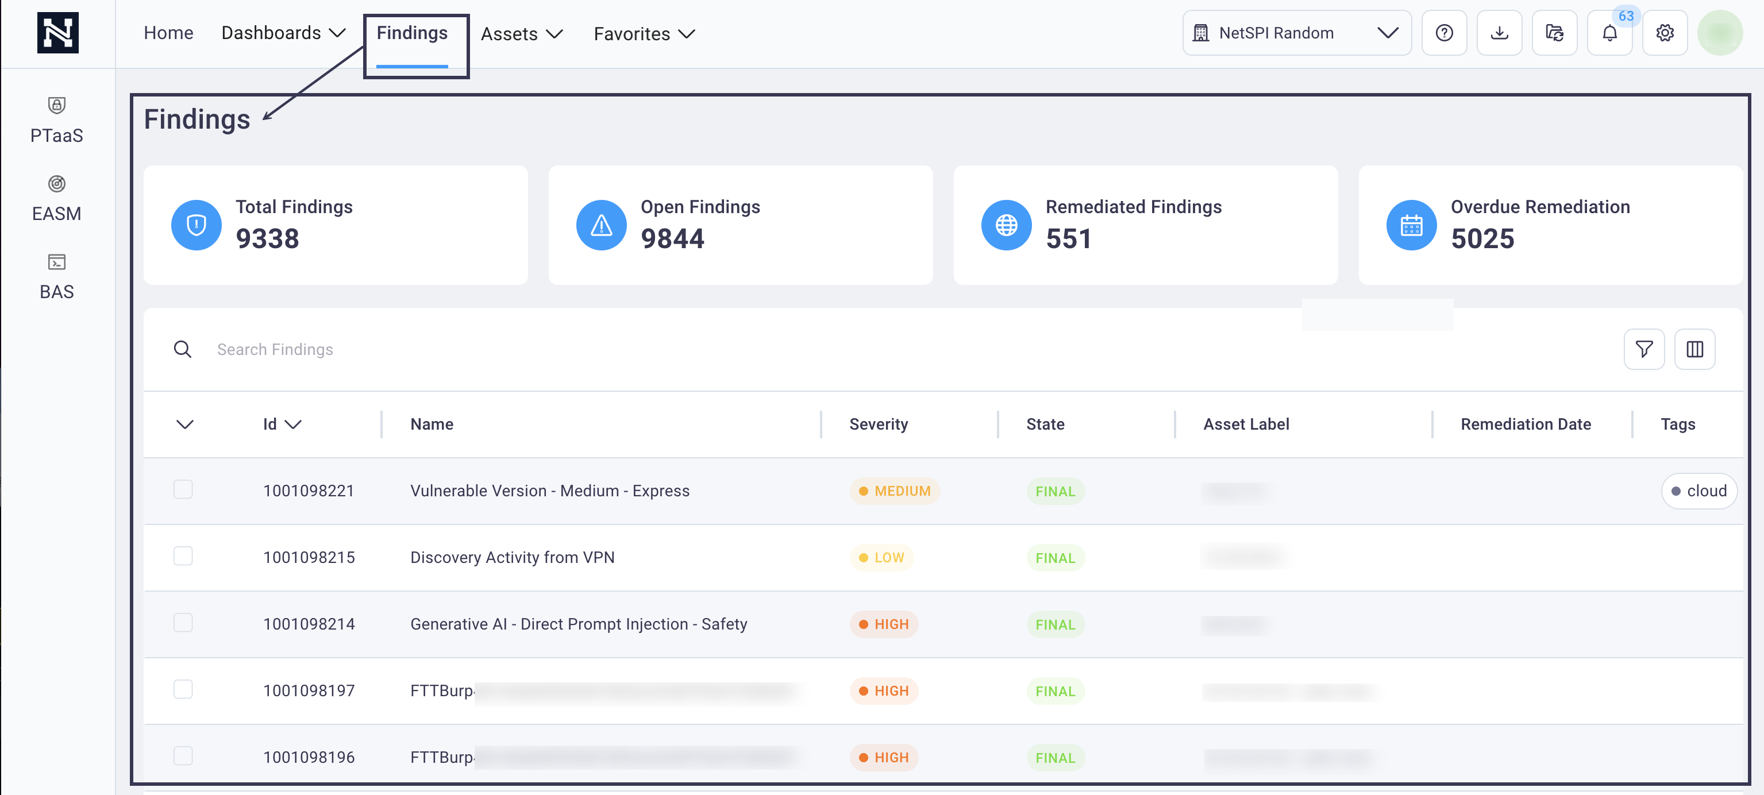1764x795 pixels.
Task: Click the LOW severity badge
Action: tap(881, 557)
